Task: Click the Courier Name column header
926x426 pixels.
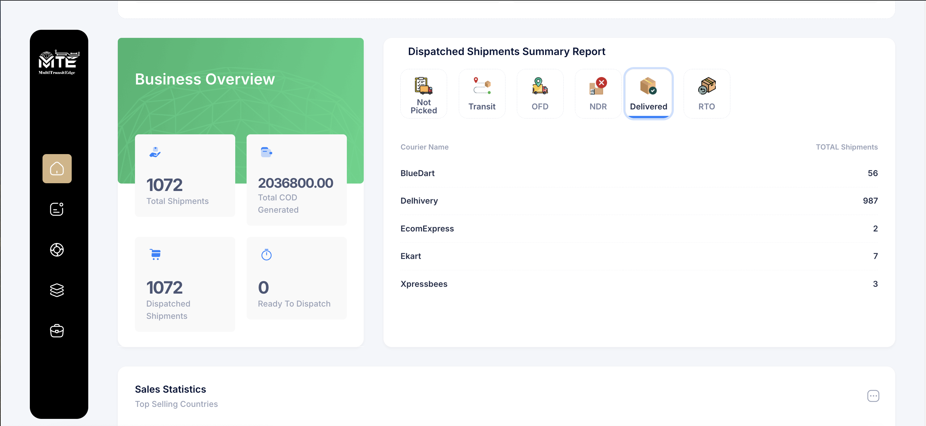Action: tap(424, 147)
